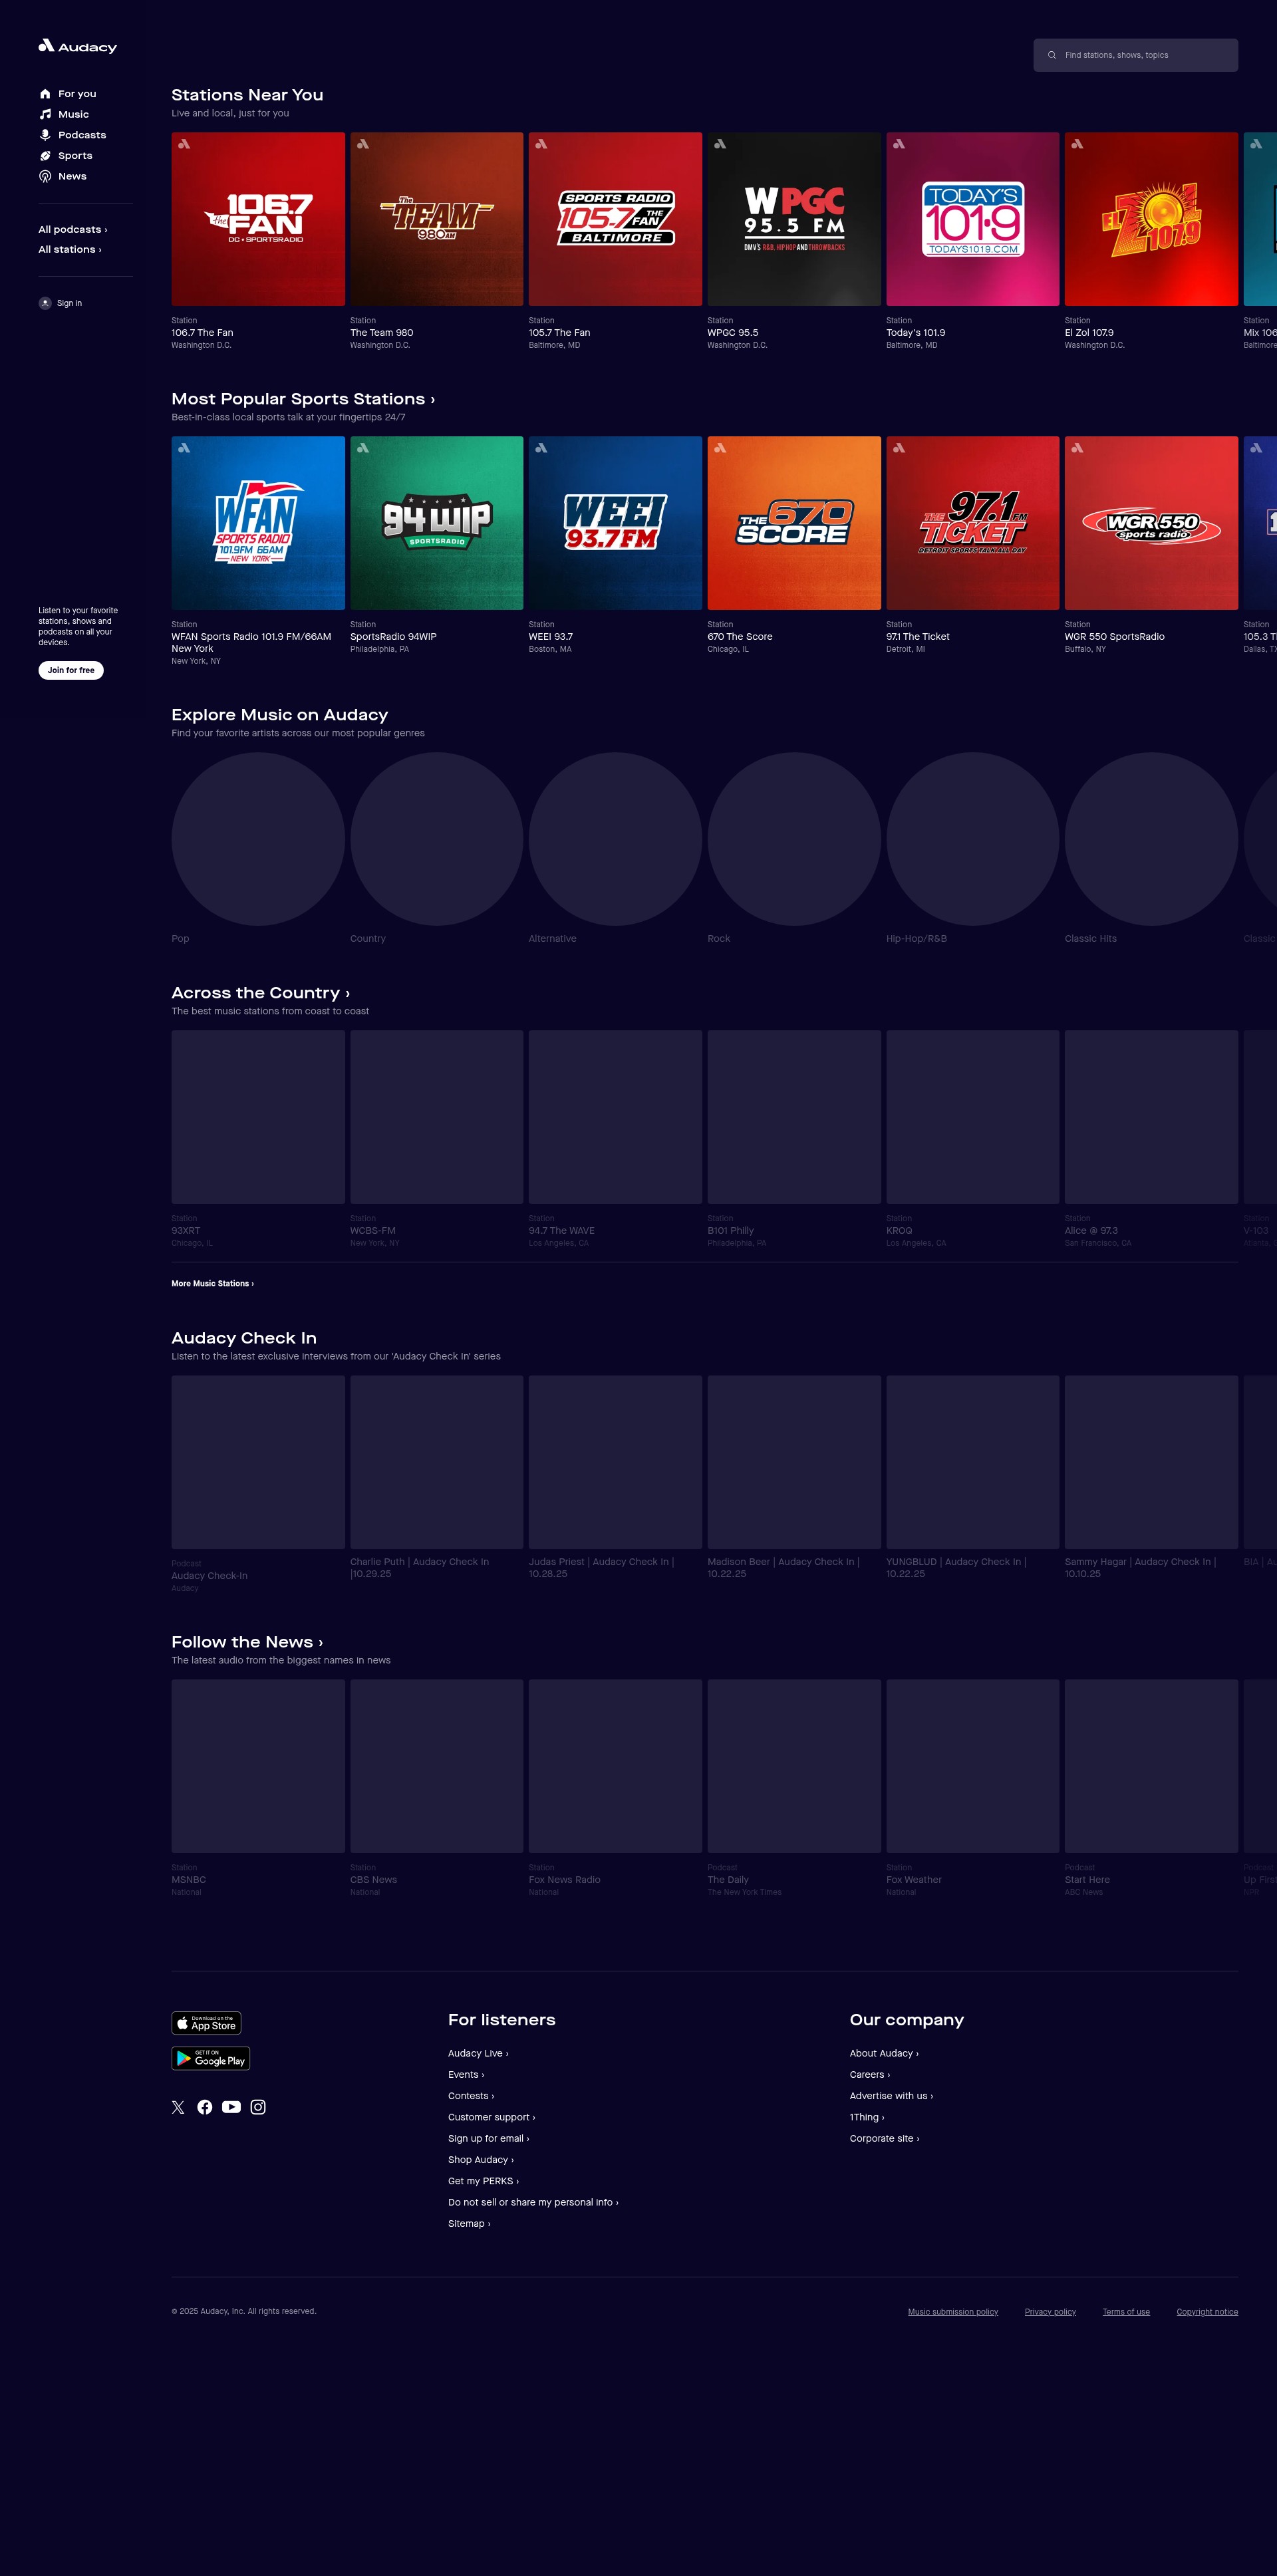The image size is (1277, 2576).
Task: Select the Country genre circle
Action: pyautogui.click(x=437, y=839)
